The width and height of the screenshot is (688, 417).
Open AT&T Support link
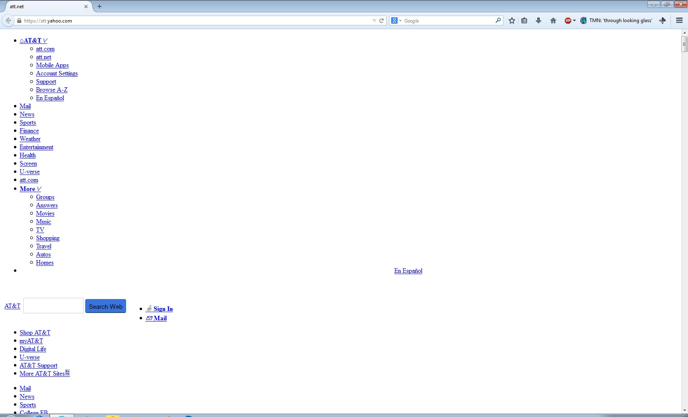coord(38,365)
